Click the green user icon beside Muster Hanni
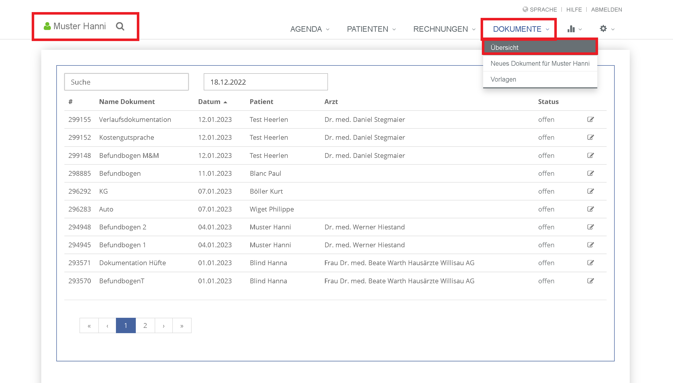673x383 pixels. [x=47, y=26]
